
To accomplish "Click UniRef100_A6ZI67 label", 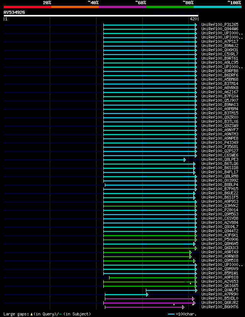I will [x=220, y=92].
